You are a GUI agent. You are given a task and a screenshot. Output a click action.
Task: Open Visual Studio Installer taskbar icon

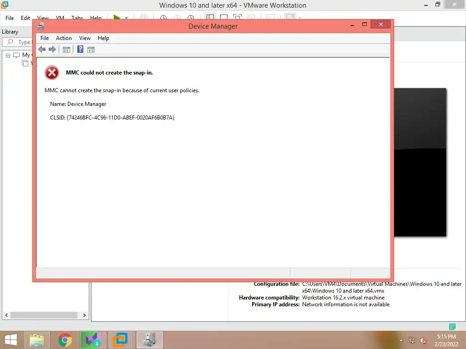[93, 340]
